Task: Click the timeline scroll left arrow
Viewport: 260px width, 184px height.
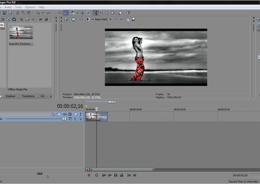Action: pos(87,170)
